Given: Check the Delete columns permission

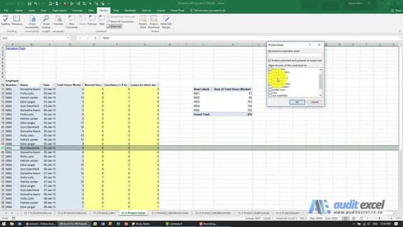Looking at the screenshot, I should (270, 87).
